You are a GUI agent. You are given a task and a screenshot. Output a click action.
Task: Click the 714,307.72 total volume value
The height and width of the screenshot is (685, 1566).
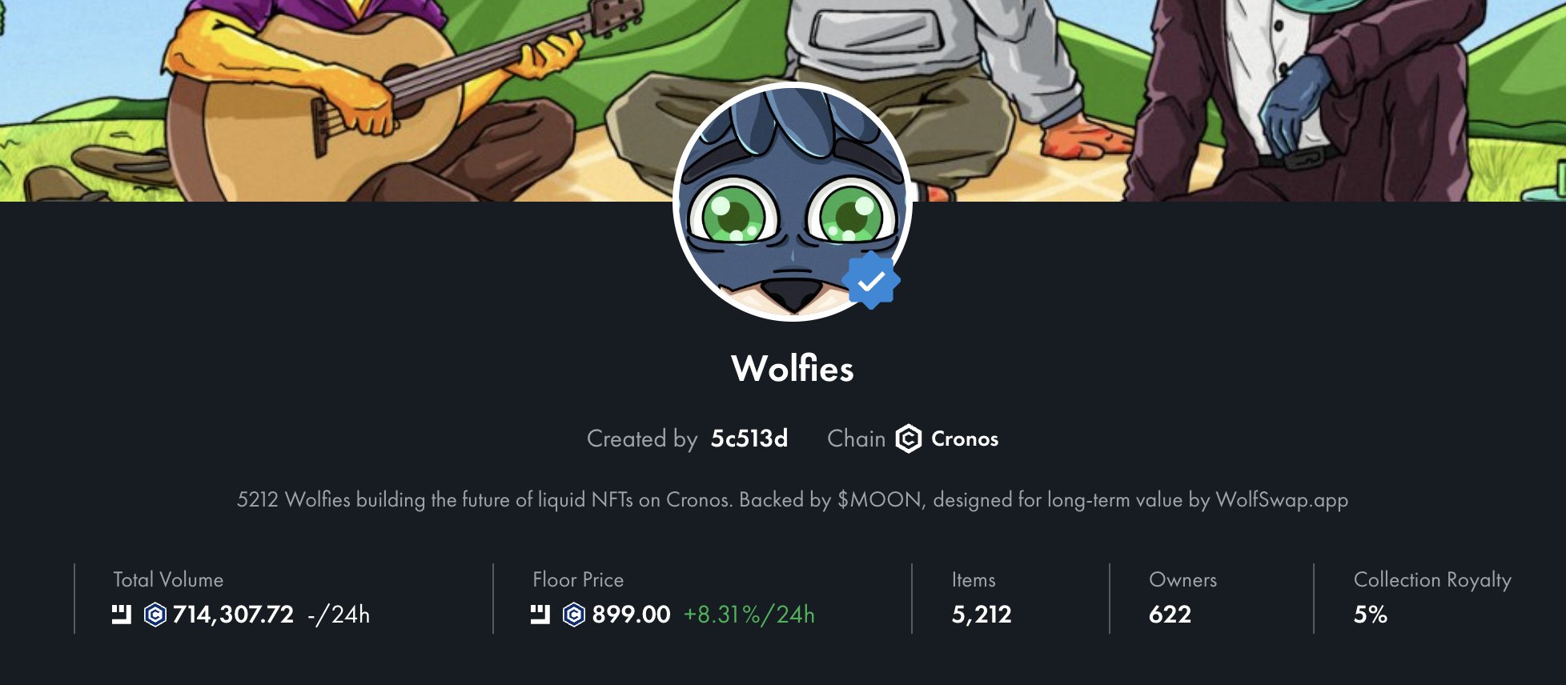[x=233, y=615]
